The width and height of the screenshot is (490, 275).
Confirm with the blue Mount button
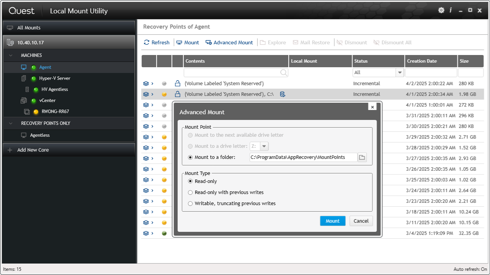pyautogui.click(x=333, y=221)
